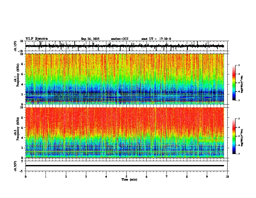Click the ch.1 voltage waveform trace
This screenshot has width=256, height=198.
125,46
